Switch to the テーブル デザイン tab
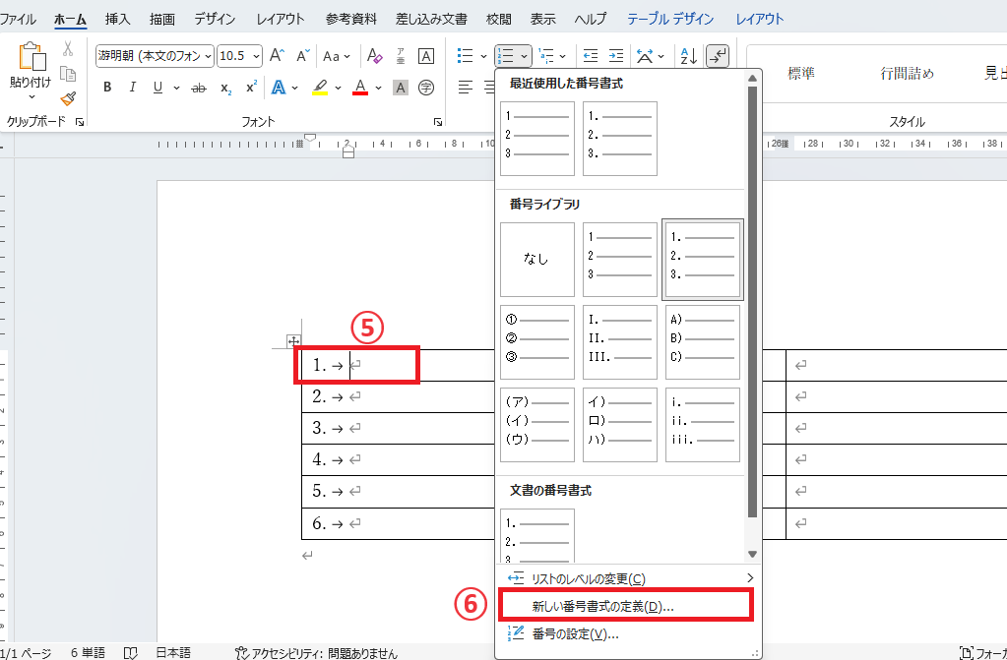Screen dimensions: 1007x660 click(670, 20)
